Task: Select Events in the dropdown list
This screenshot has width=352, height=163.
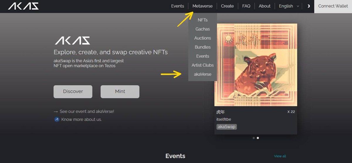Action: coord(202,56)
